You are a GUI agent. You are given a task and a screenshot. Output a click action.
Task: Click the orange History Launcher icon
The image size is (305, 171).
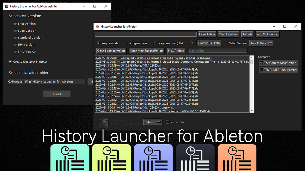[x=237, y=158]
